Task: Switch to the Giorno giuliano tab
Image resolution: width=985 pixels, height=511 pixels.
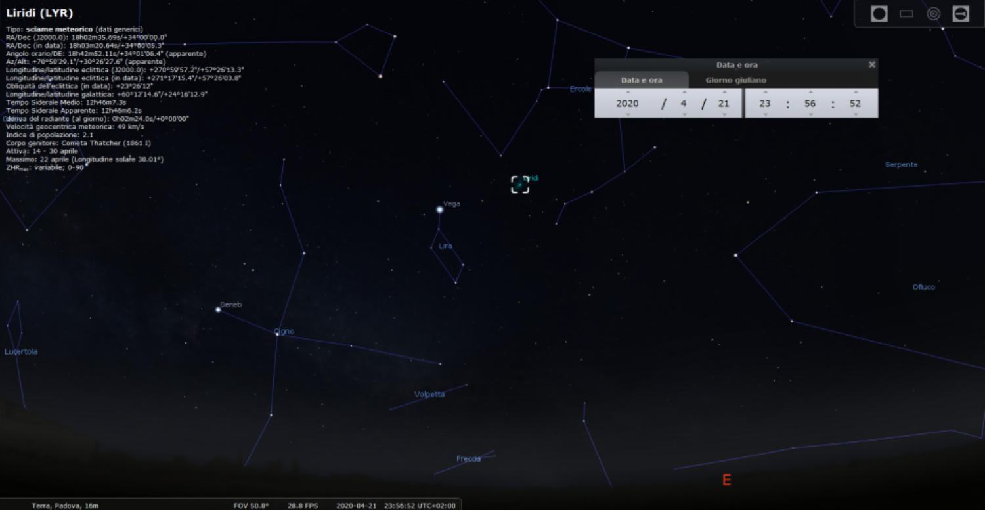Action: point(735,80)
